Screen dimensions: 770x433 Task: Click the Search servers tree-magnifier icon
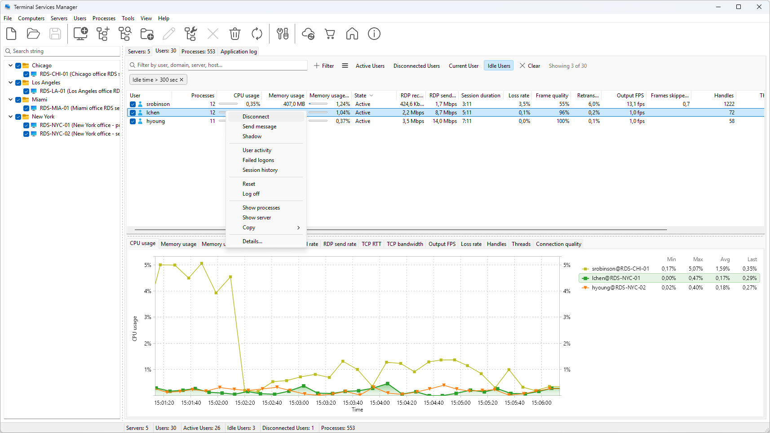125,34
